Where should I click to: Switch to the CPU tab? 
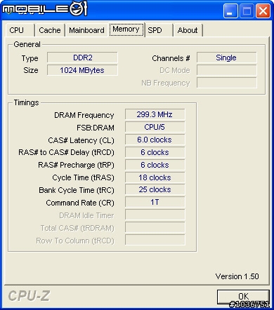(20, 30)
